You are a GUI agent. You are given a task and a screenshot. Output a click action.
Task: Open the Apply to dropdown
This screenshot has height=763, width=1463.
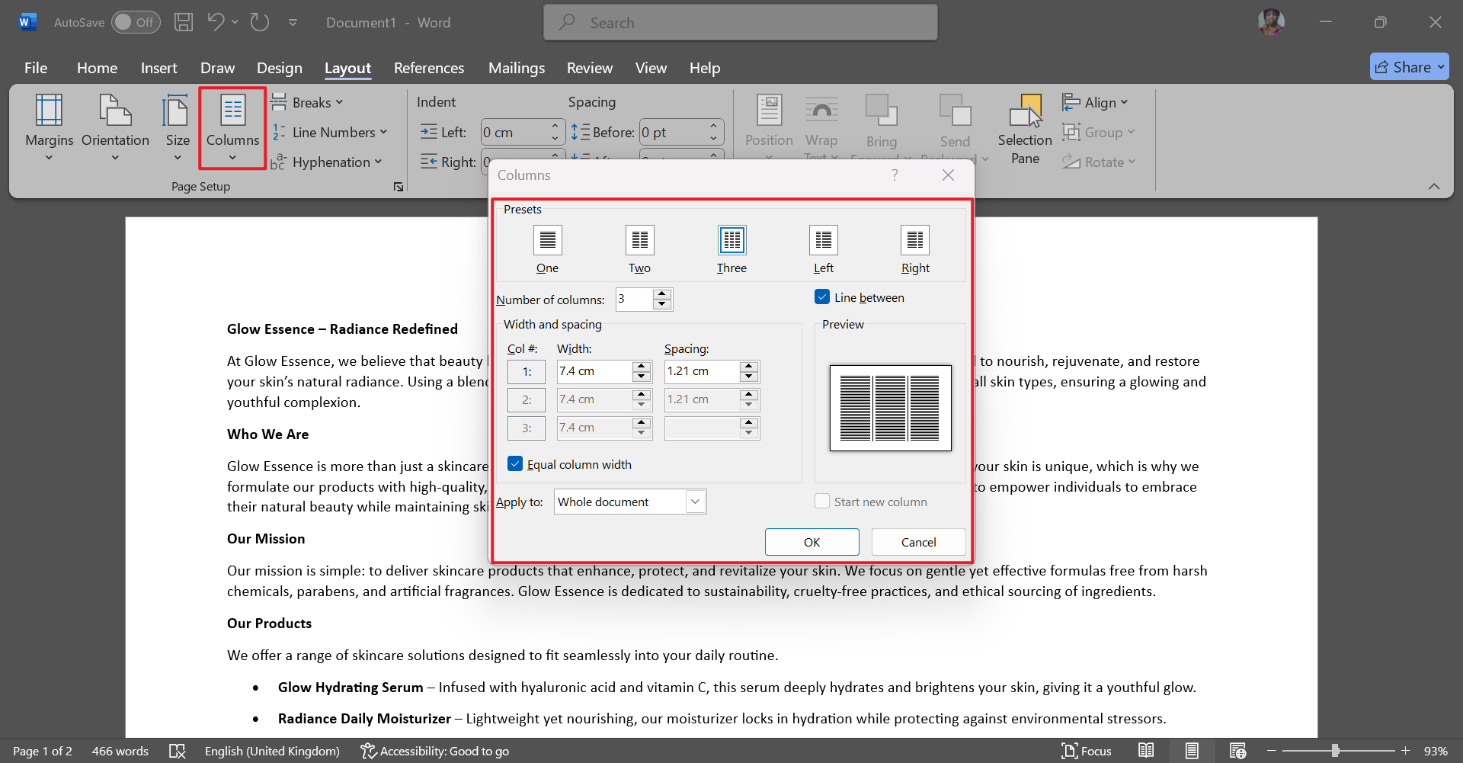tap(694, 501)
